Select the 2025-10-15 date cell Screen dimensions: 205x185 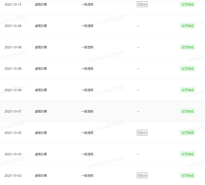click(x=13, y=5)
